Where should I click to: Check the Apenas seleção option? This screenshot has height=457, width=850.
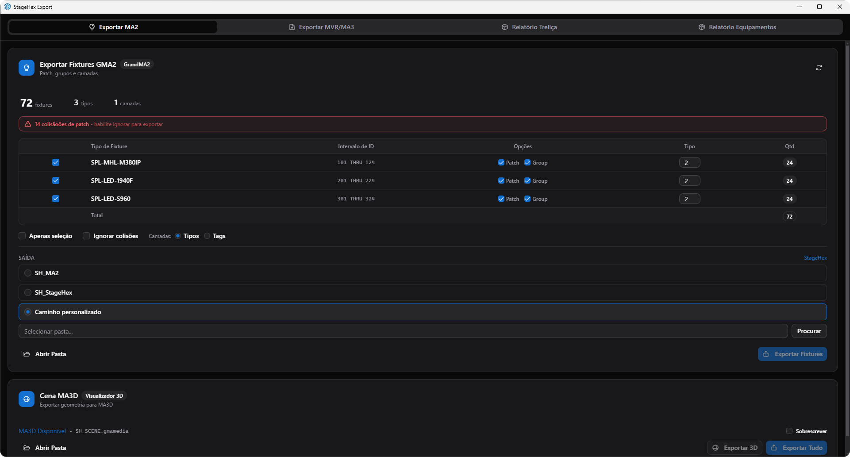click(22, 236)
